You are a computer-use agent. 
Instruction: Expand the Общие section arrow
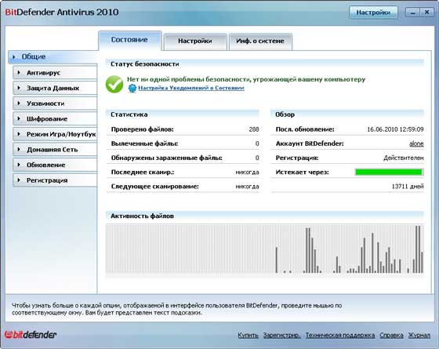point(14,56)
